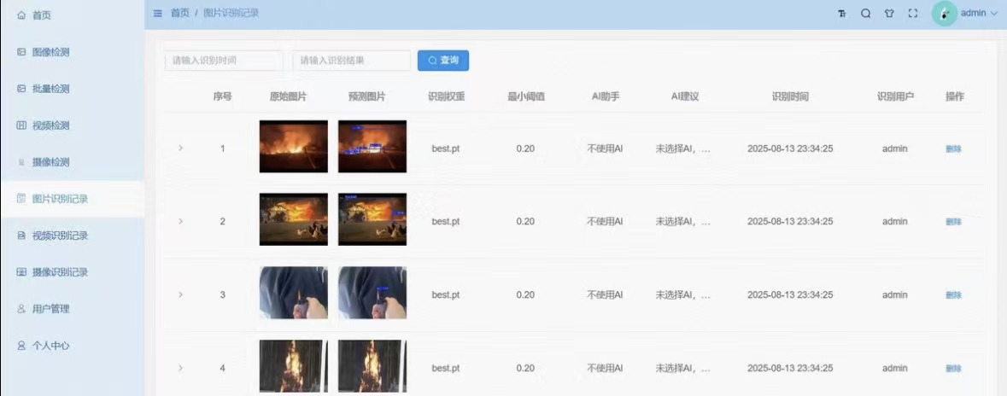The image size is (1007, 396).
Task: Open row 1 original fire image
Action: 294,146
